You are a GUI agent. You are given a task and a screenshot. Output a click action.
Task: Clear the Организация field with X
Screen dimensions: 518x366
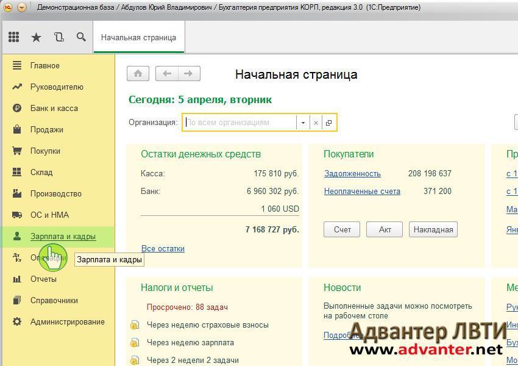316,123
